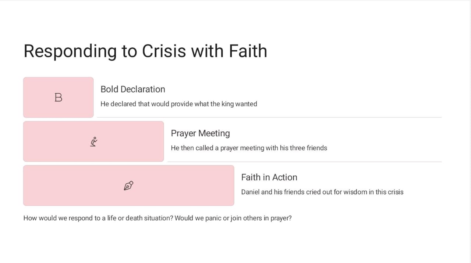Click the divider line below Prayer Meeting text
The width and height of the screenshot is (471, 263).
tap(304, 162)
